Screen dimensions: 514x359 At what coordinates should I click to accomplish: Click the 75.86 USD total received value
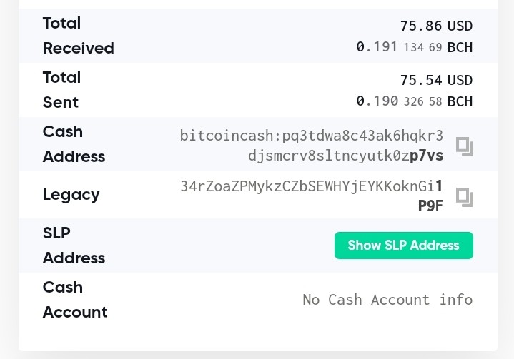[436, 26]
